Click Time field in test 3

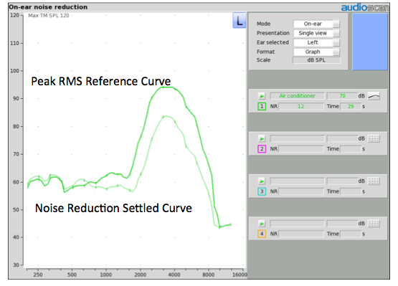351,191
